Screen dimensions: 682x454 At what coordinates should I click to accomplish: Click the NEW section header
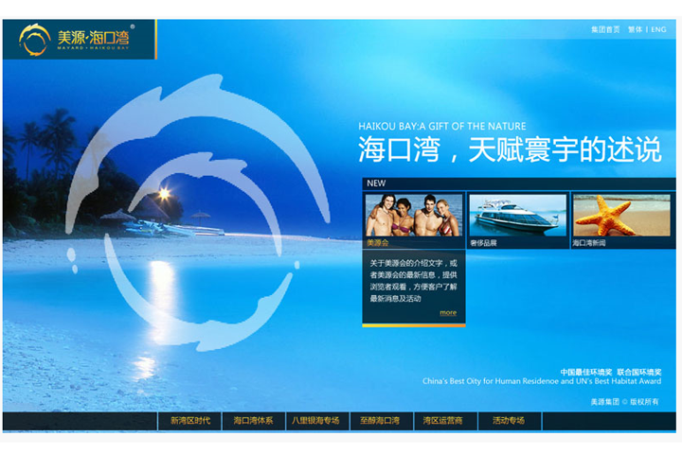click(377, 183)
